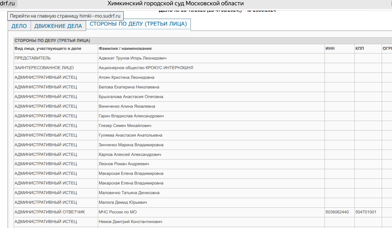Switch to the ДВИЖЕНИЕ ДЕЛА tab

tap(58, 26)
